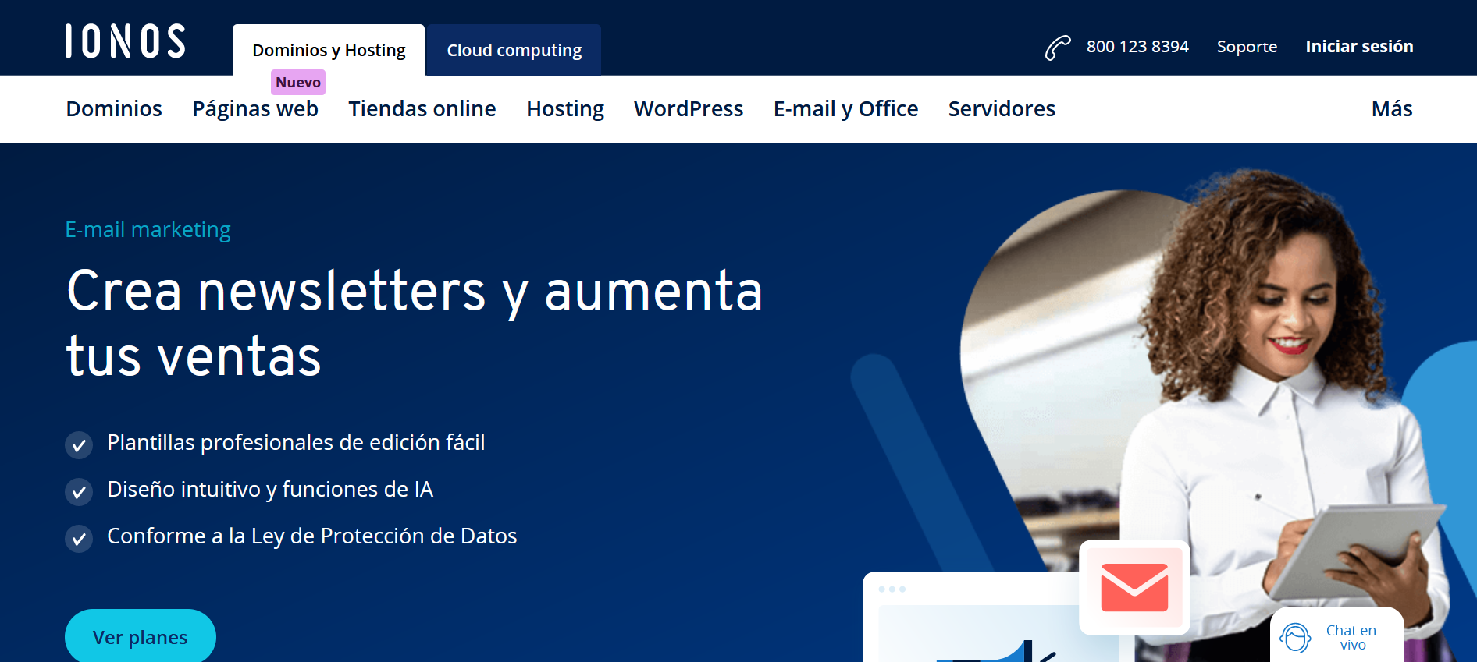Click Iniciar sesión to log in
Screen dimensions: 1477x662
(x=1359, y=47)
